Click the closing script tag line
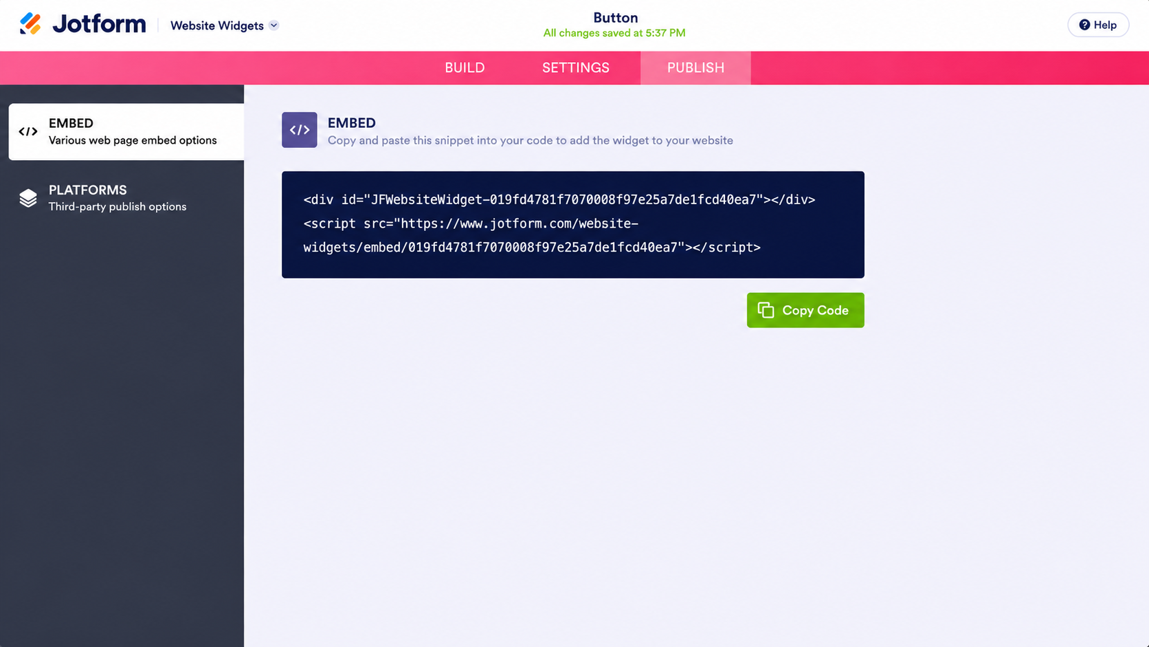The height and width of the screenshot is (647, 1149). pyautogui.click(x=532, y=248)
